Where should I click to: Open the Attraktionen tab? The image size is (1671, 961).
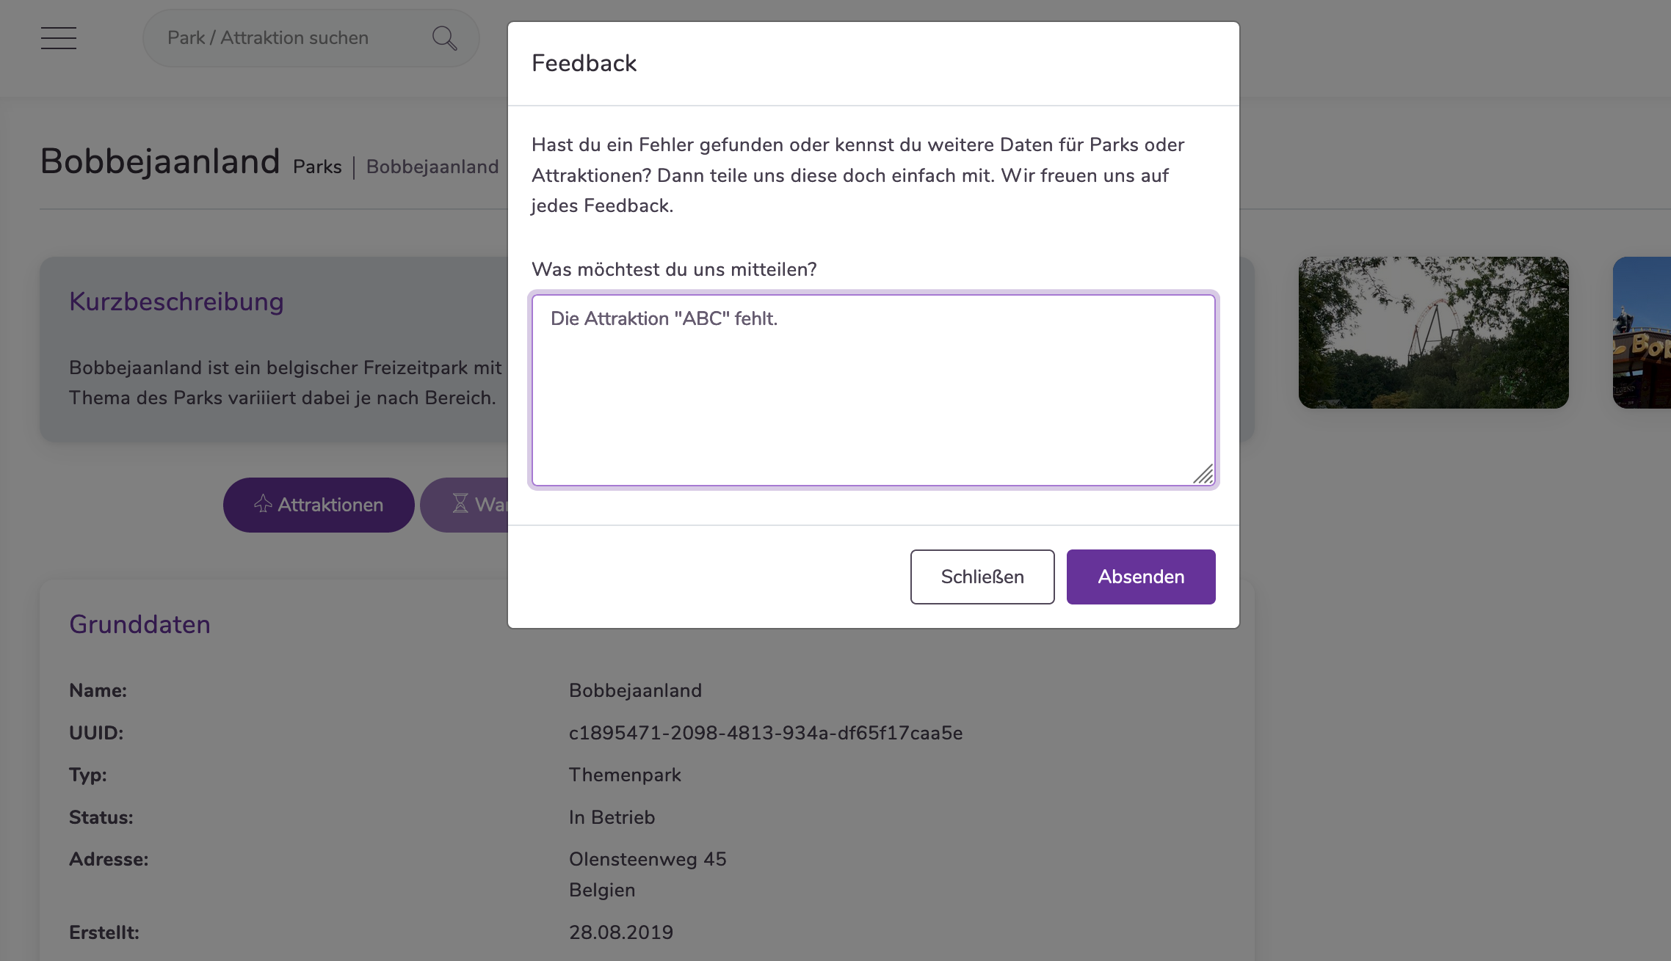[x=319, y=505]
